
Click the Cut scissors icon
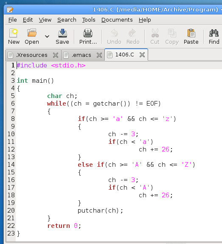pos(155,33)
